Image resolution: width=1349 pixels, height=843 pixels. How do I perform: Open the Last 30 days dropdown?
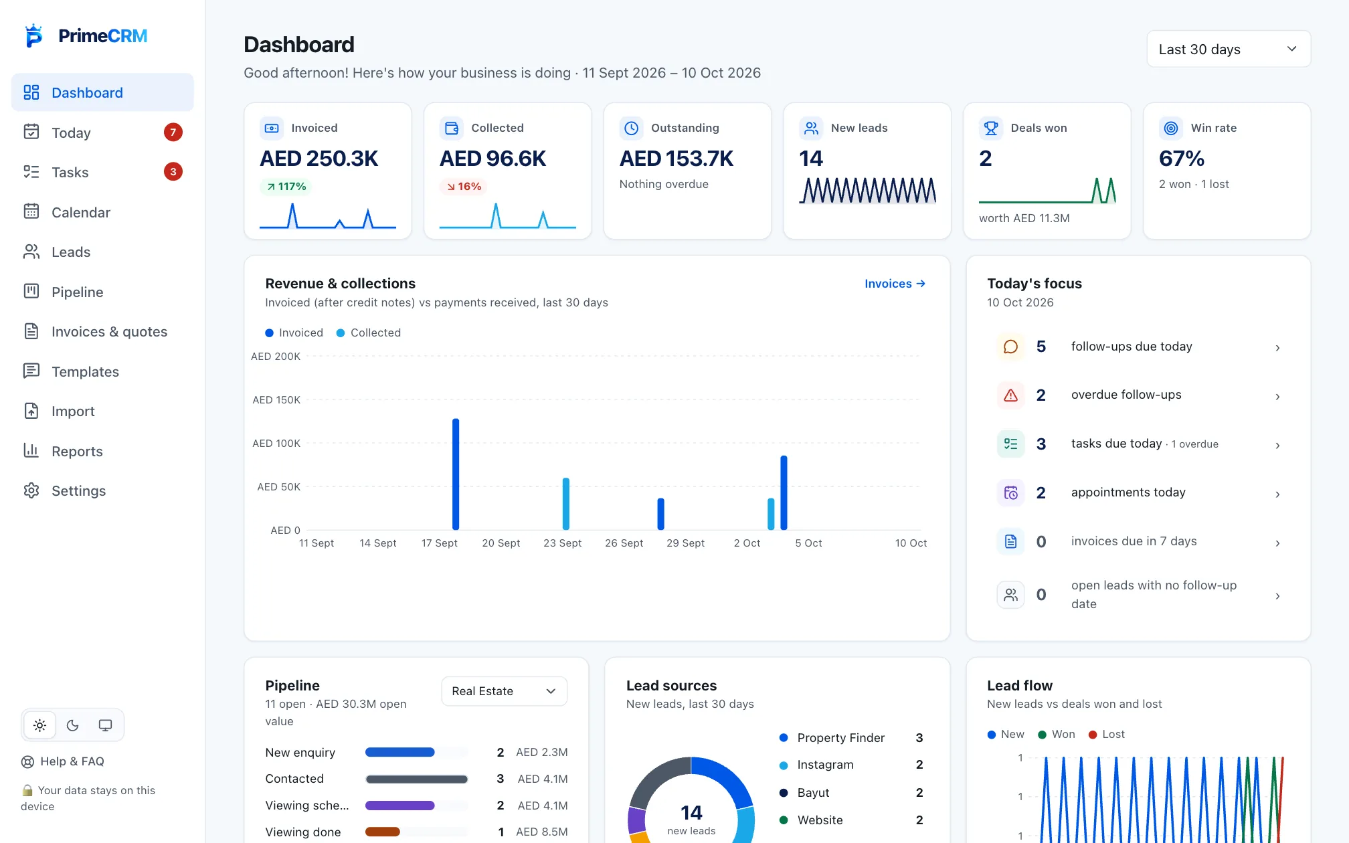tap(1229, 49)
